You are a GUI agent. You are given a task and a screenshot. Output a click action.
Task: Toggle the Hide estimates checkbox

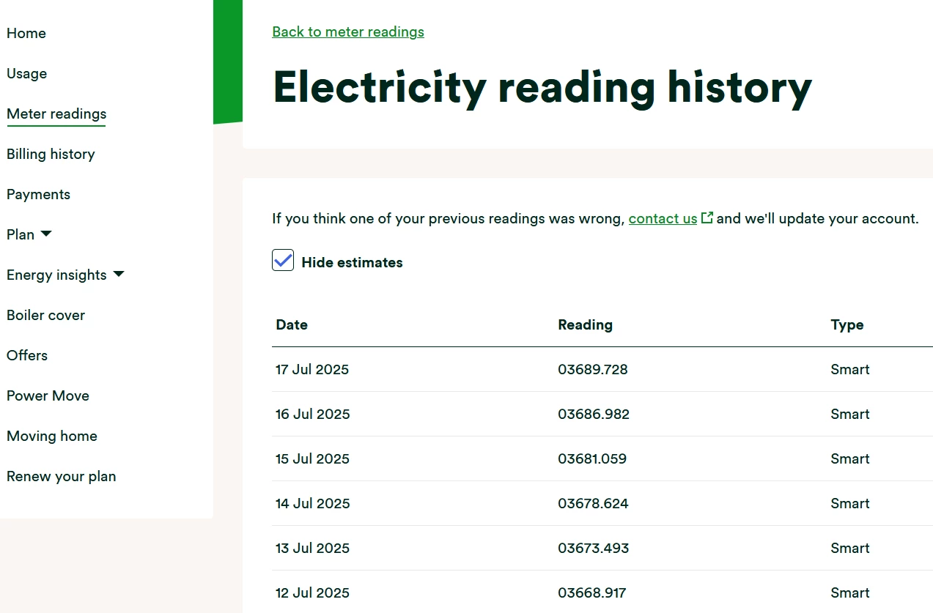283,260
